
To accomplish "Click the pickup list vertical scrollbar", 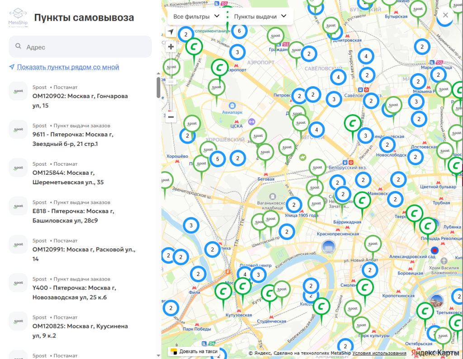I will point(158,87).
